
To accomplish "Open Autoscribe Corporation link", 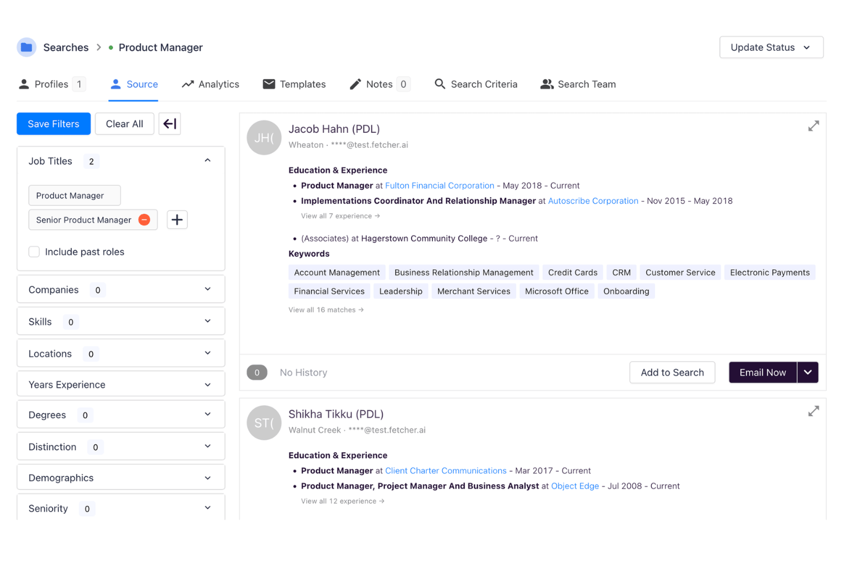I will [x=593, y=201].
